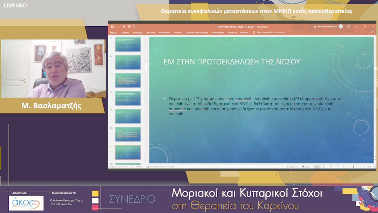Open the Σχόλια (Comments) icon in the status bar

tap(306, 166)
